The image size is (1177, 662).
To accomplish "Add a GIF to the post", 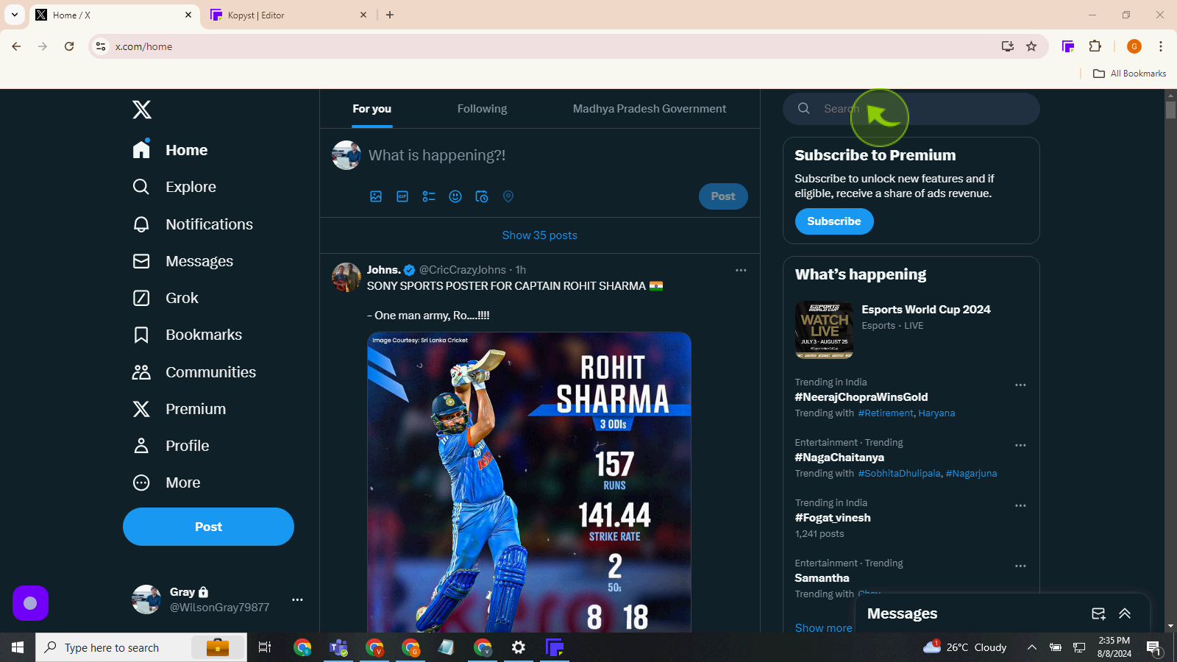I will click(x=402, y=196).
